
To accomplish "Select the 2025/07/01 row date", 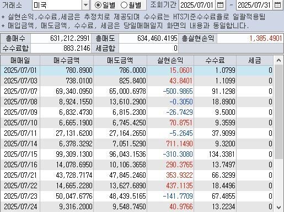I will pos(20,70).
